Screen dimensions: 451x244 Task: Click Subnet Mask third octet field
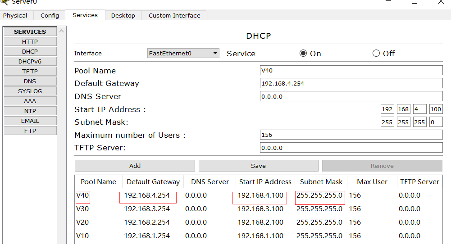click(419, 122)
